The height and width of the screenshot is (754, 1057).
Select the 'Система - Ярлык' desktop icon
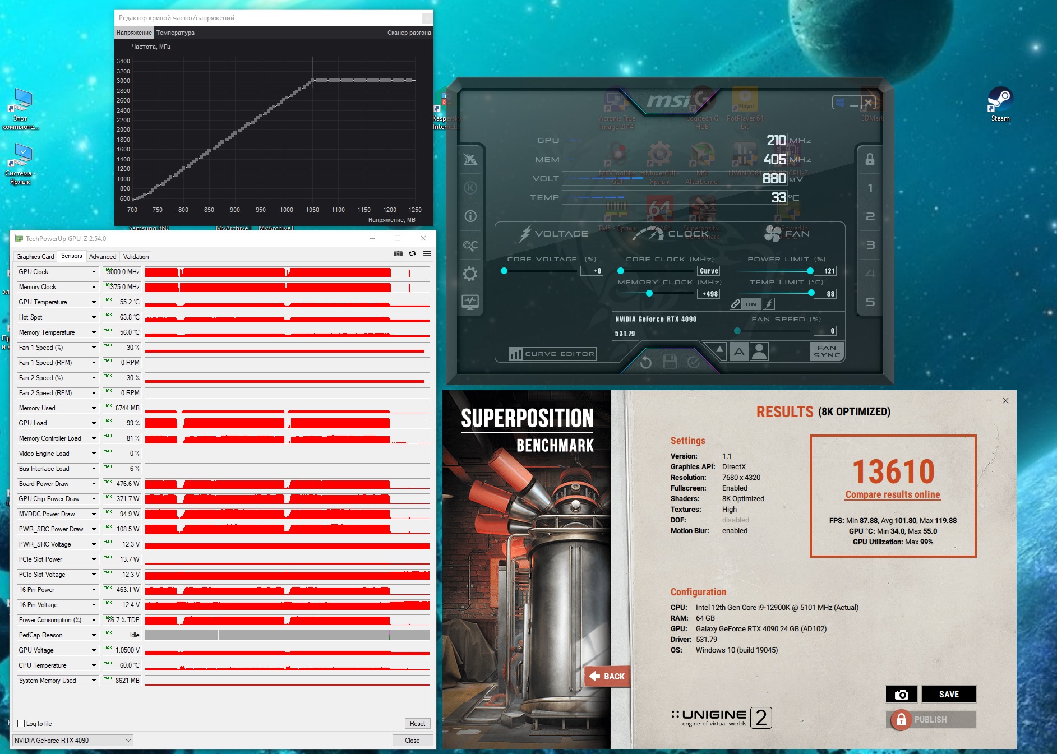click(x=21, y=164)
